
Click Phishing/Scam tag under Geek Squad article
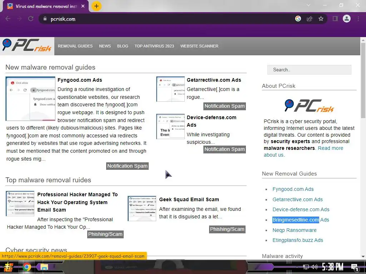tap(227, 229)
